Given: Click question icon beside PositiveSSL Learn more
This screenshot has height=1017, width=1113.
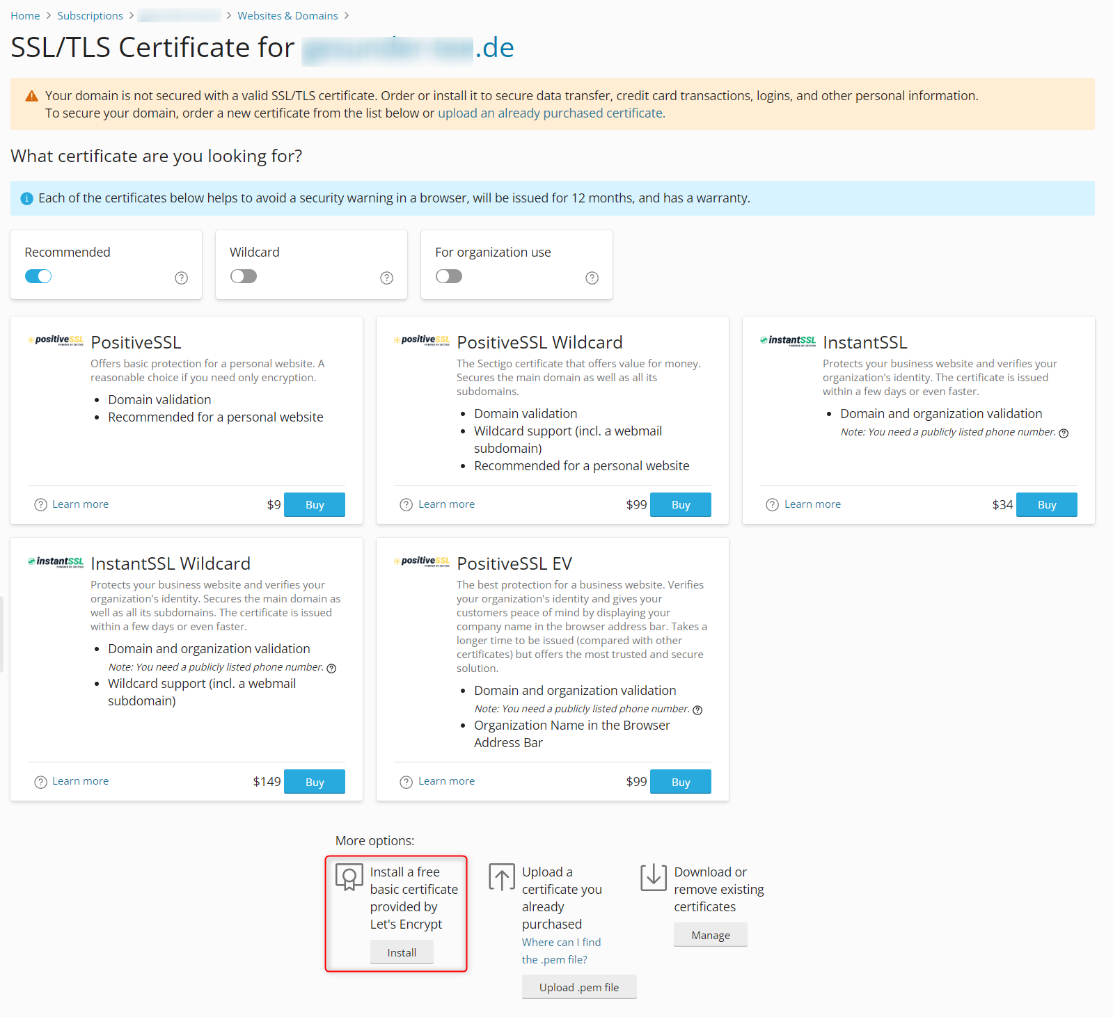Looking at the screenshot, I should [x=40, y=505].
